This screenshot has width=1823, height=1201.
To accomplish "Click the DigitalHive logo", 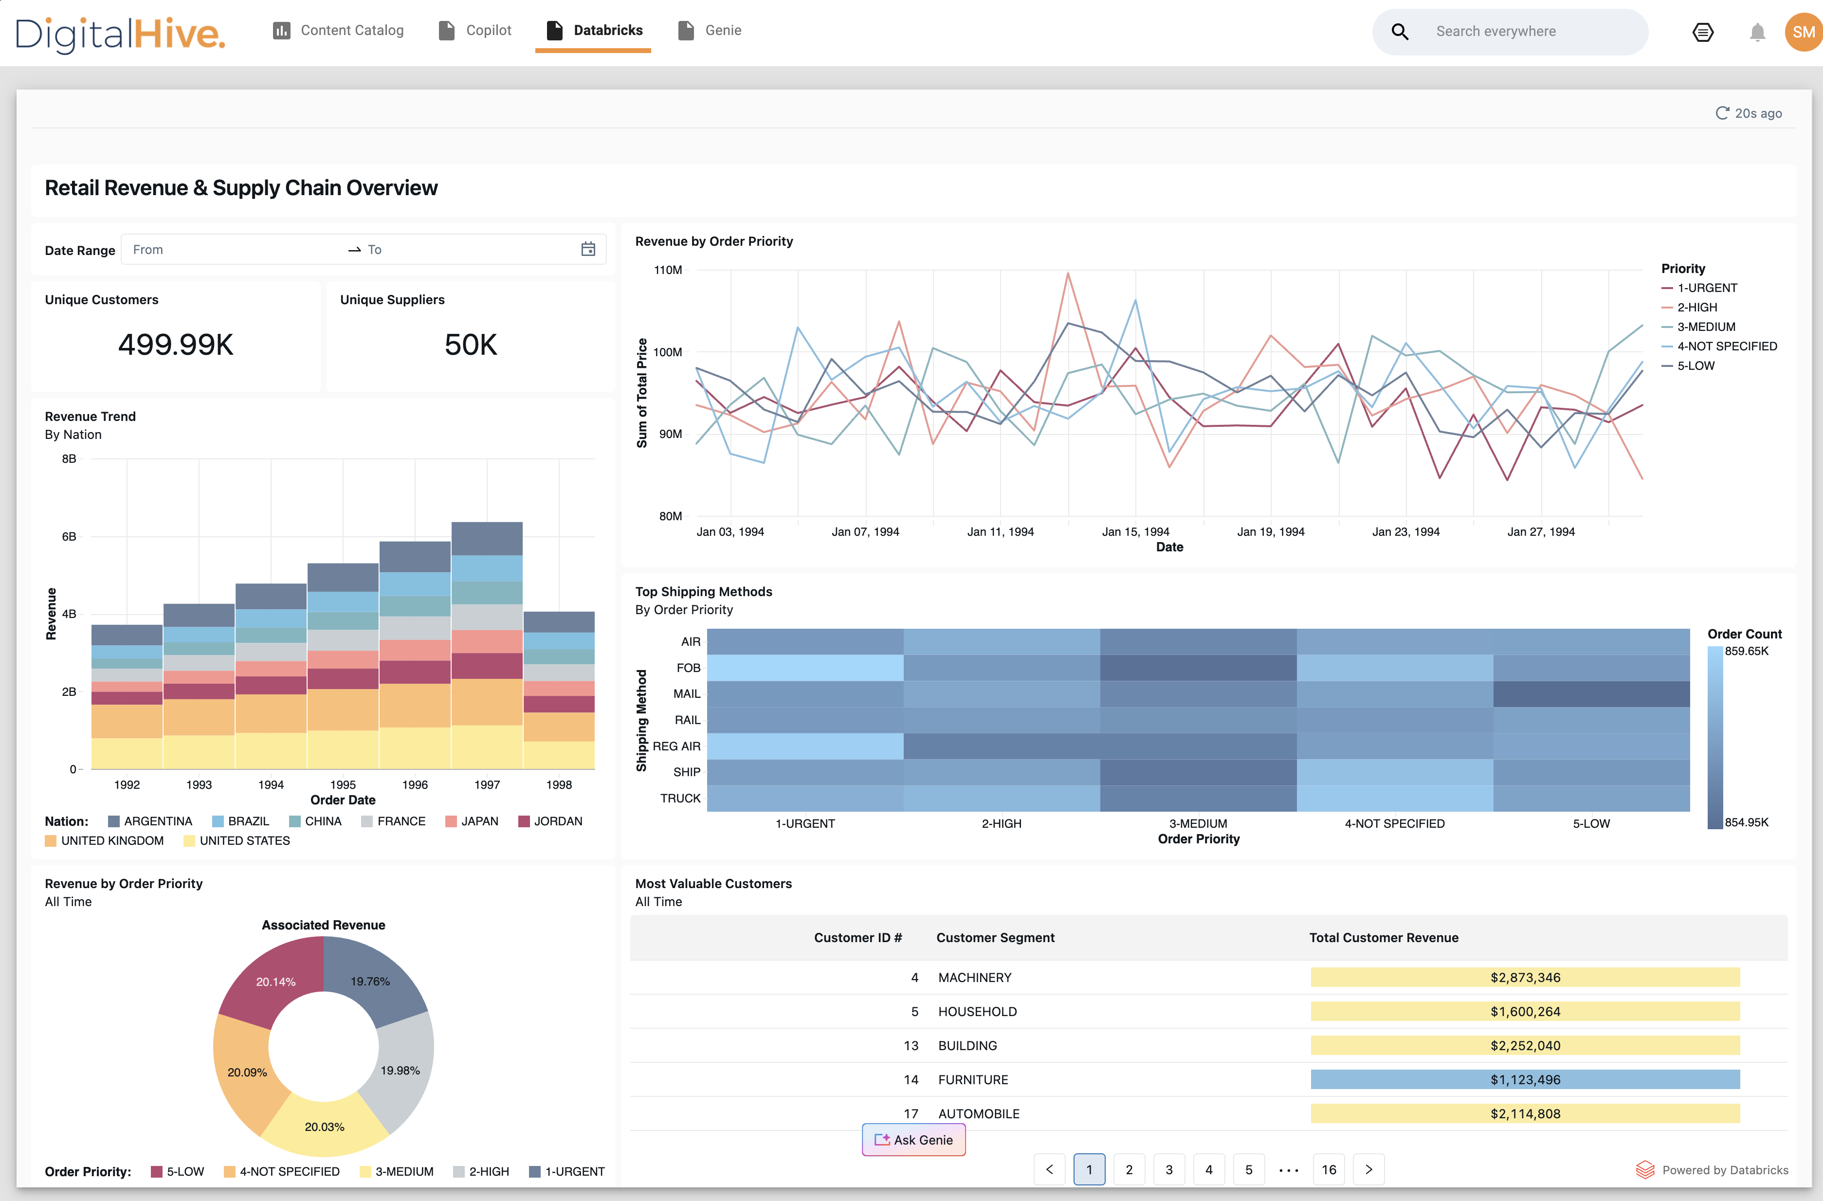I will [120, 33].
